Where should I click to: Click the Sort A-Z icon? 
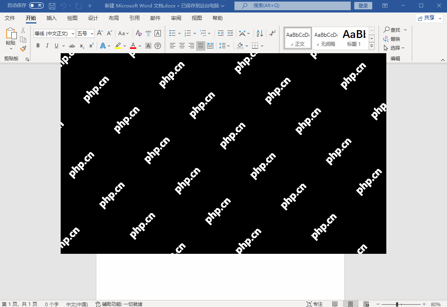coord(260,34)
